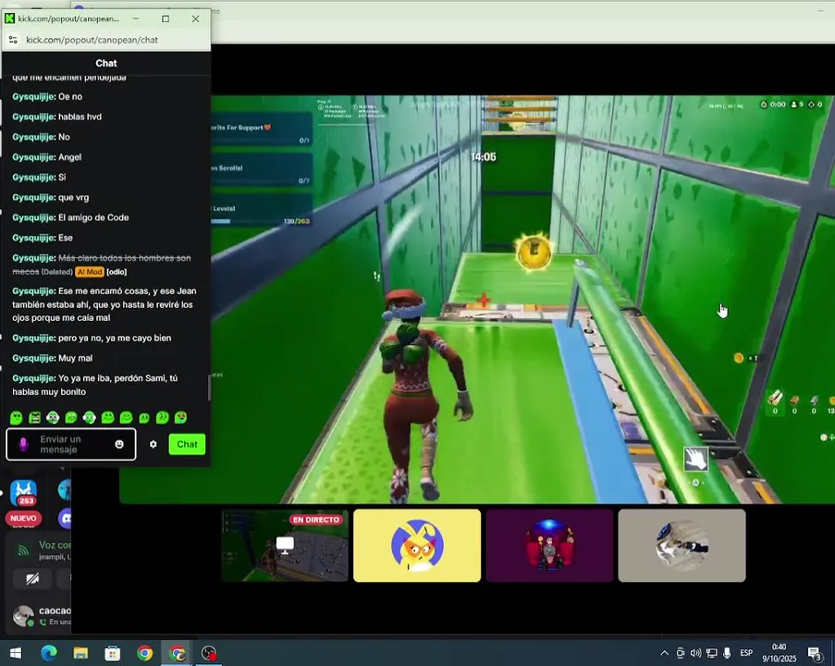Open the volume control in system tray
835x666 pixels.
coord(695,653)
